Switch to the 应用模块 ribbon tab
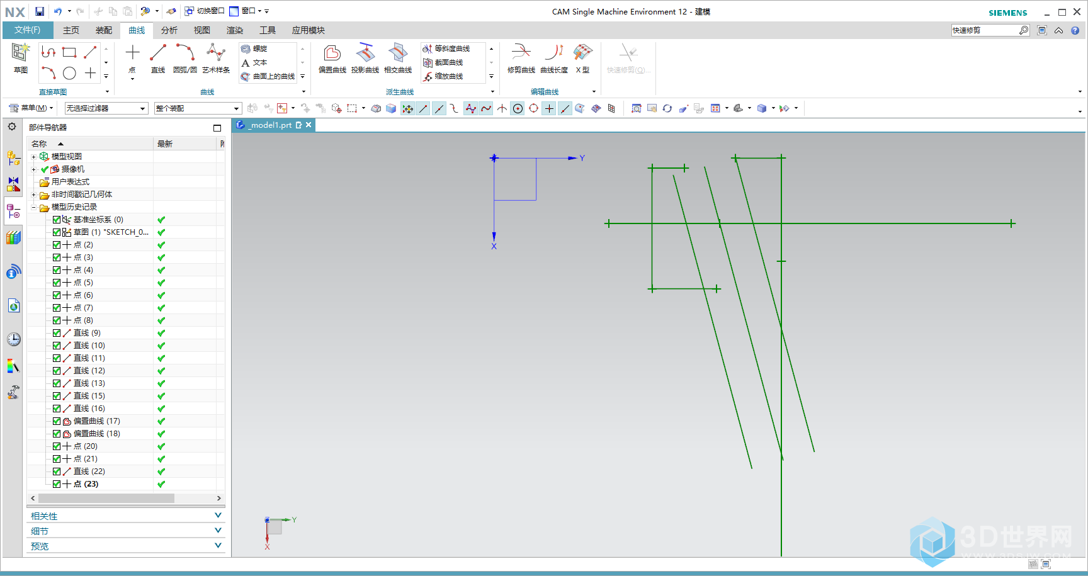Viewport: 1088px width, 576px height. 309,30
